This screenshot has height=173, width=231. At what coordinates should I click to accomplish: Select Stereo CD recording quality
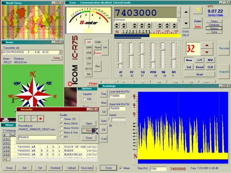[61, 119]
